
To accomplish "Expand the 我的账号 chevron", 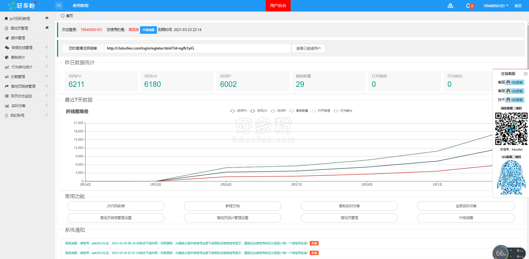I will 47,115.
